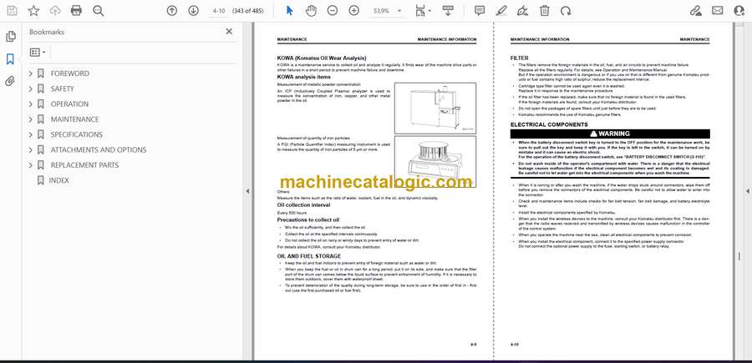
Task: Jump to the FOREWORD bookmark
Action: pyautogui.click(x=70, y=73)
